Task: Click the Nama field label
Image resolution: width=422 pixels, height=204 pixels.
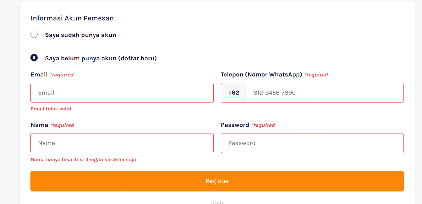Action: (x=39, y=125)
